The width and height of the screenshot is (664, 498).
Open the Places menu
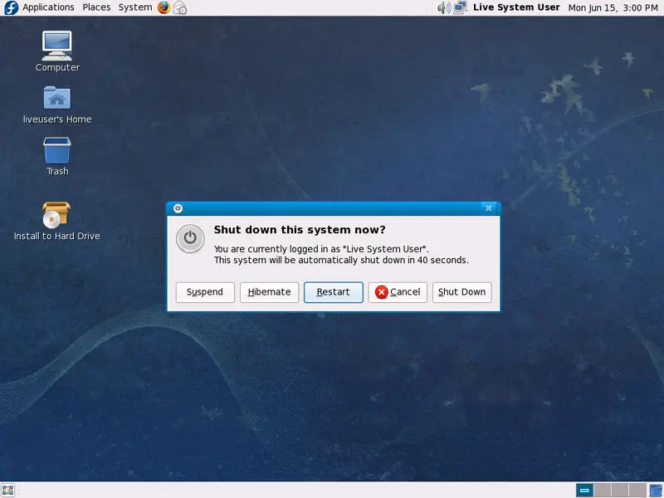point(96,7)
